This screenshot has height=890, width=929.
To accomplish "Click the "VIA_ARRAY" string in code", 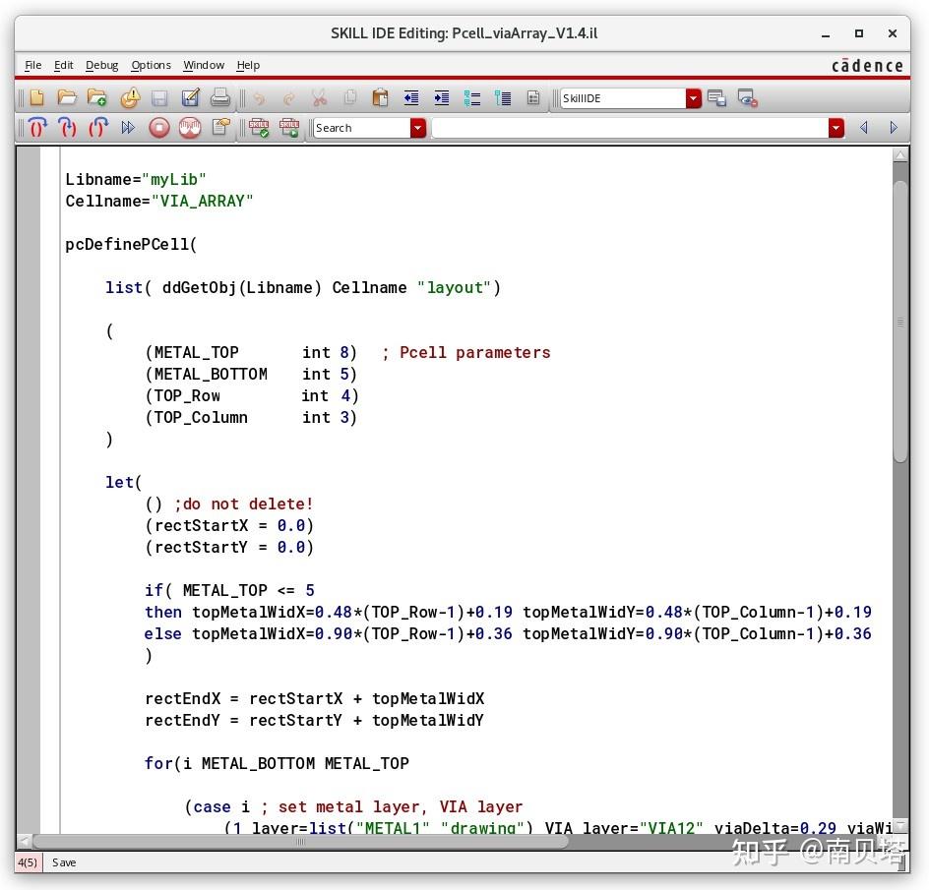I will [x=203, y=202].
